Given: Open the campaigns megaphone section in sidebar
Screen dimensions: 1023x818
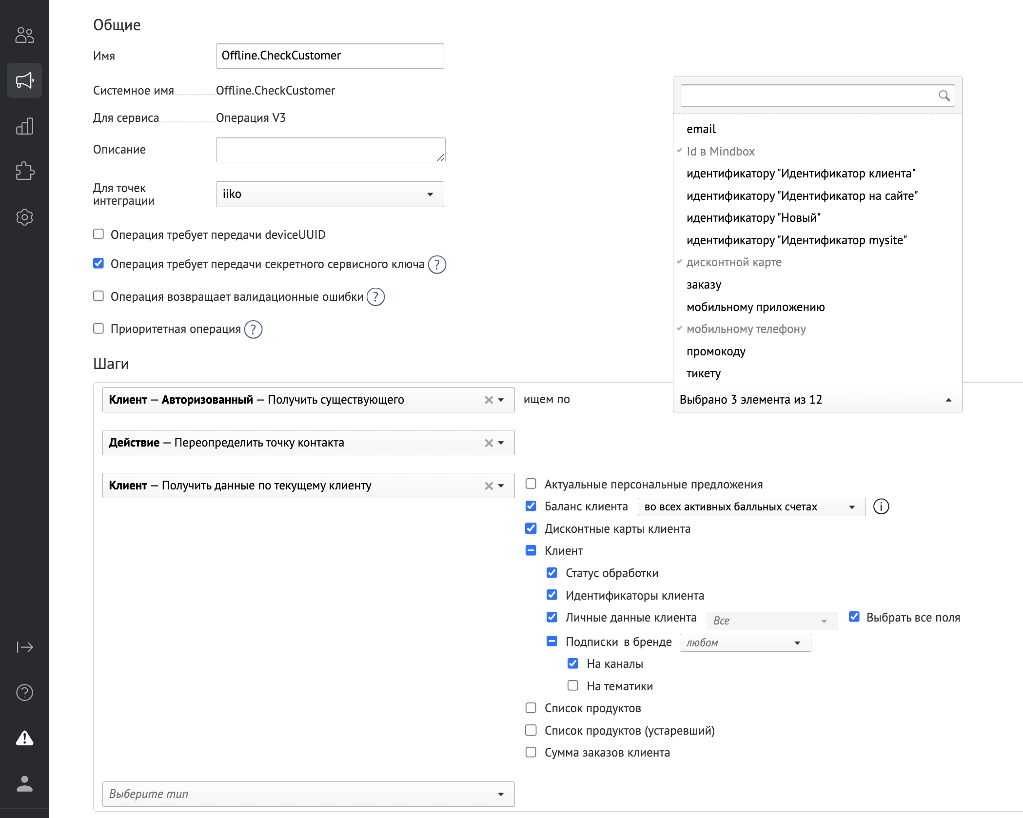Looking at the screenshot, I should tap(24, 80).
